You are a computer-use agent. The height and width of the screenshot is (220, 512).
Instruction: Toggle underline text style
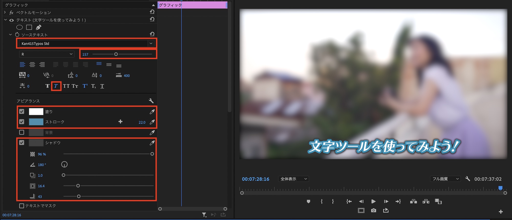[x=102, y=86]
